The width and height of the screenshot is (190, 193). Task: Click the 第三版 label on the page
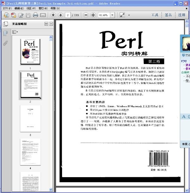154,61
